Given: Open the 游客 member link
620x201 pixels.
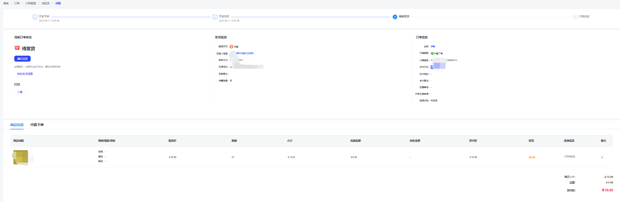Looking at the screenshot, I should coord(433,47).
